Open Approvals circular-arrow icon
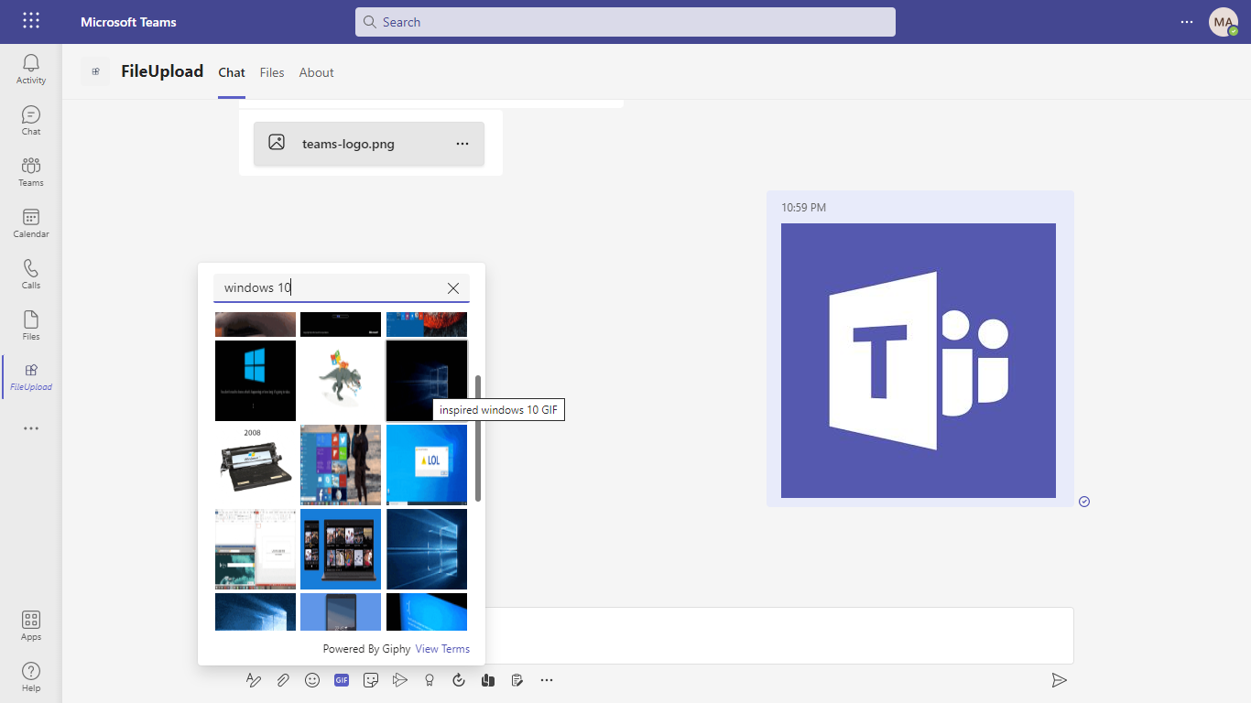Image resolution: width=1251 pixels, height=703 pixels. [459, 680]
